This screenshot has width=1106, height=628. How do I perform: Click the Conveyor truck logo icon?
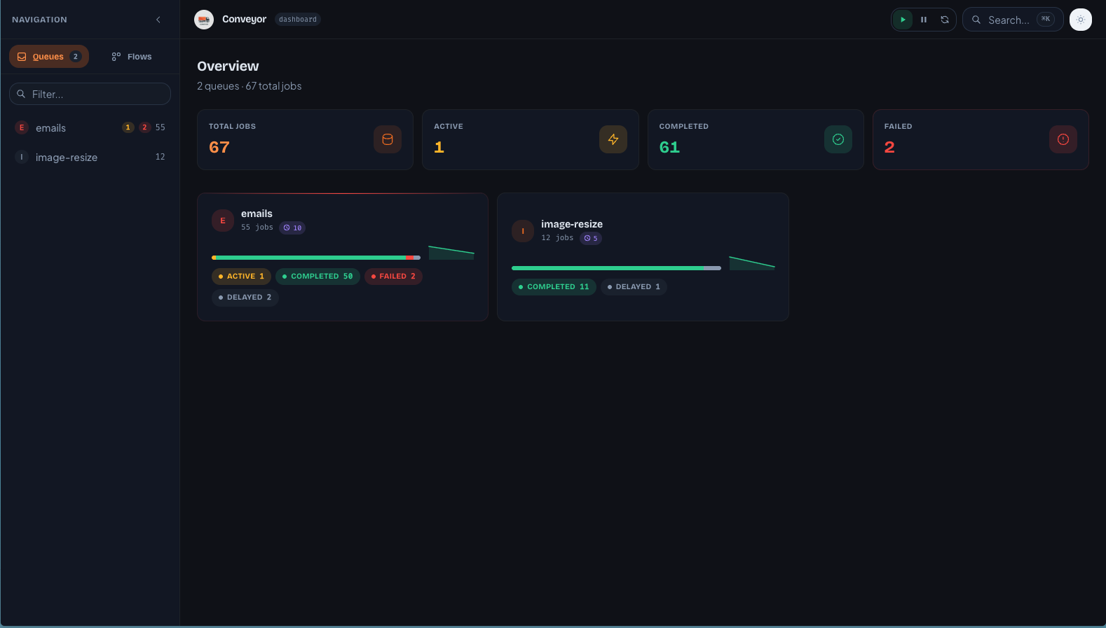point(204,20)
